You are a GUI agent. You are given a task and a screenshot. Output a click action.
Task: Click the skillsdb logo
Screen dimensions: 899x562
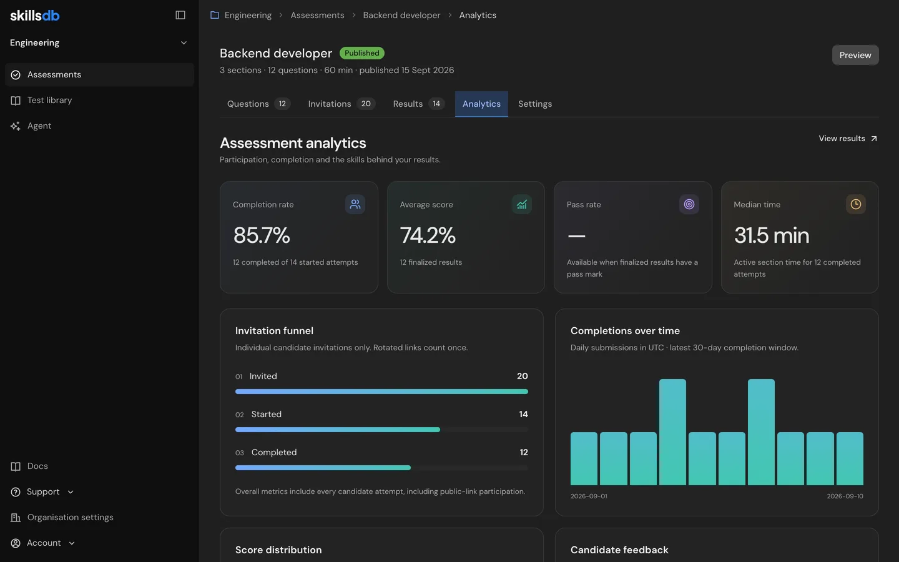[35, 15]
